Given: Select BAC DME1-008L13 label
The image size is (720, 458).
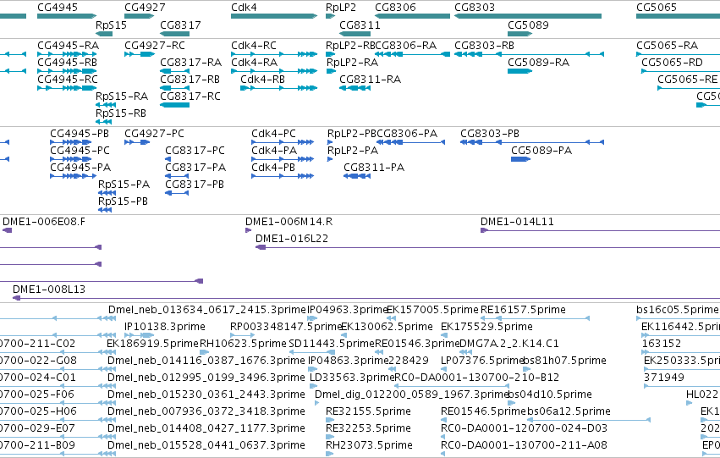Looking at the screenshot, I should tap(49, 290).
